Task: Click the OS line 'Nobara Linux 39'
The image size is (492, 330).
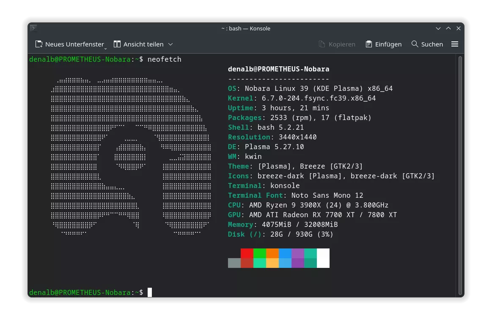Action: tap(311, 88)
